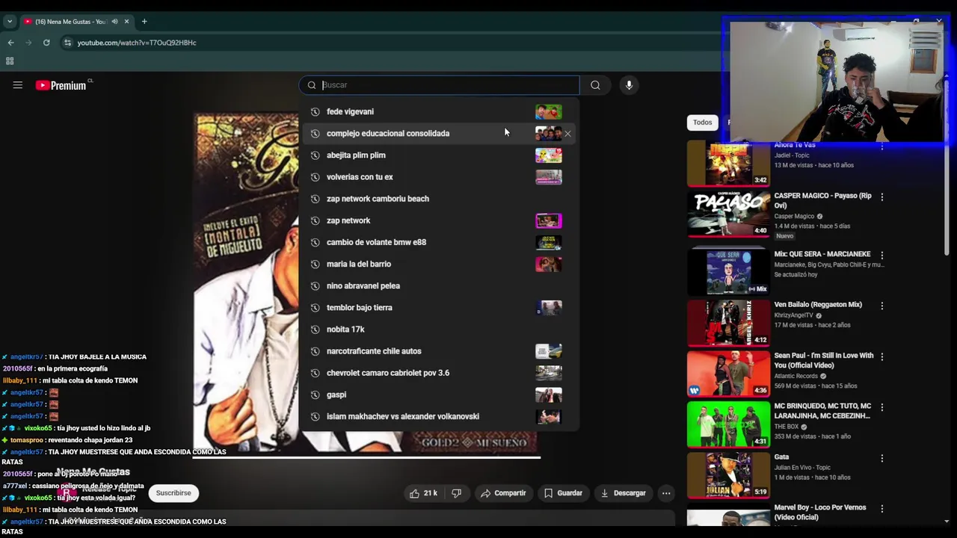Open 'Marvel Boy - Loco Por Vernos' title

(820, 513)
